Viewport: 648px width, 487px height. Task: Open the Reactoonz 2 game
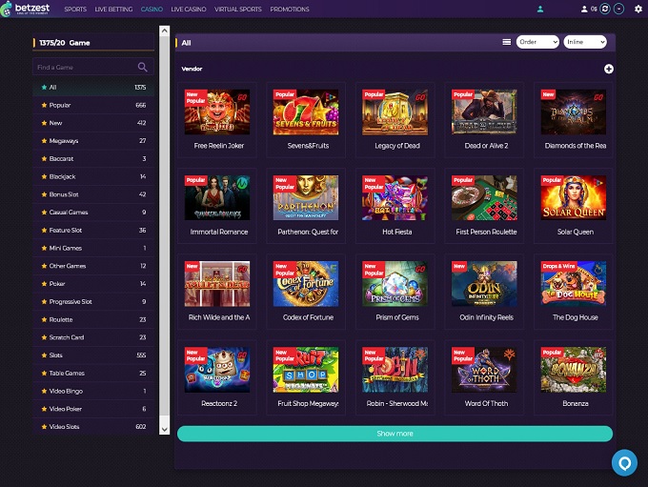coord(217,377)
